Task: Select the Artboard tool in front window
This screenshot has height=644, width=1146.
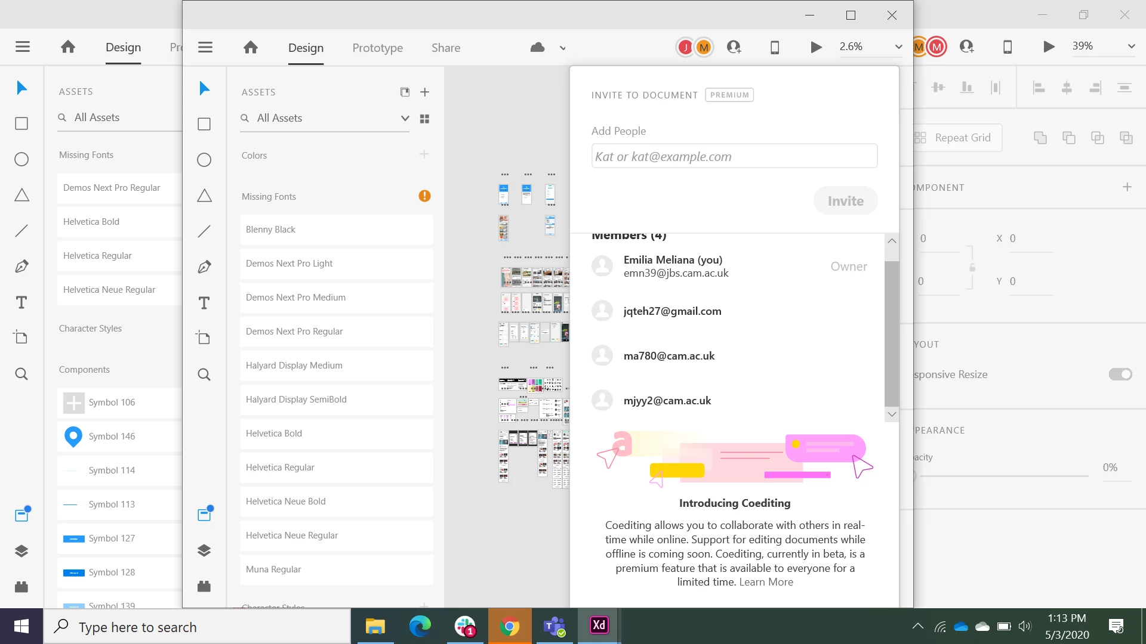Action: [x=204, y=338]
